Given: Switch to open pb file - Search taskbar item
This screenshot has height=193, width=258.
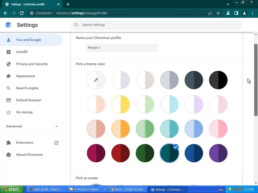Looking at the screenshot, I should pyautogui.click(x=46, y=189).
